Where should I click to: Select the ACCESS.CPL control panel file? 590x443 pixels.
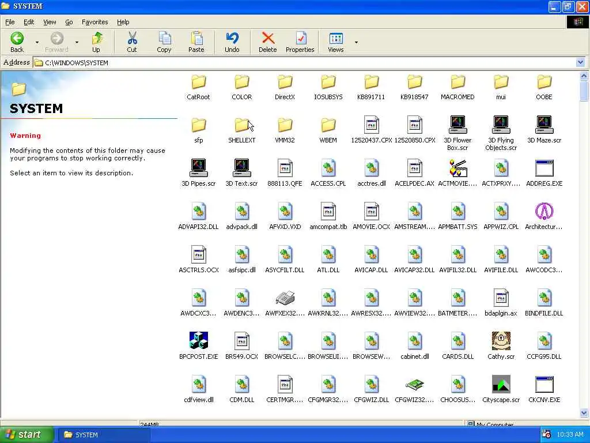coord(328,173)
